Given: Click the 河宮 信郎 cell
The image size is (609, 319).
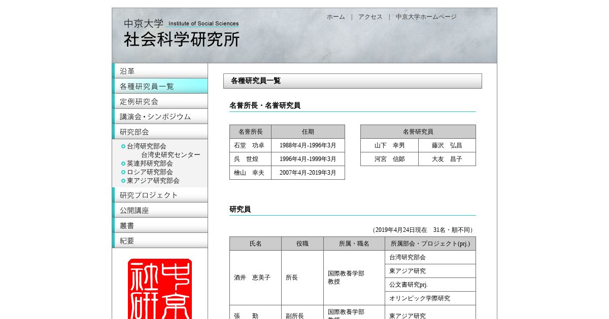Looking at the screenshot, I should tap(390, 159).
